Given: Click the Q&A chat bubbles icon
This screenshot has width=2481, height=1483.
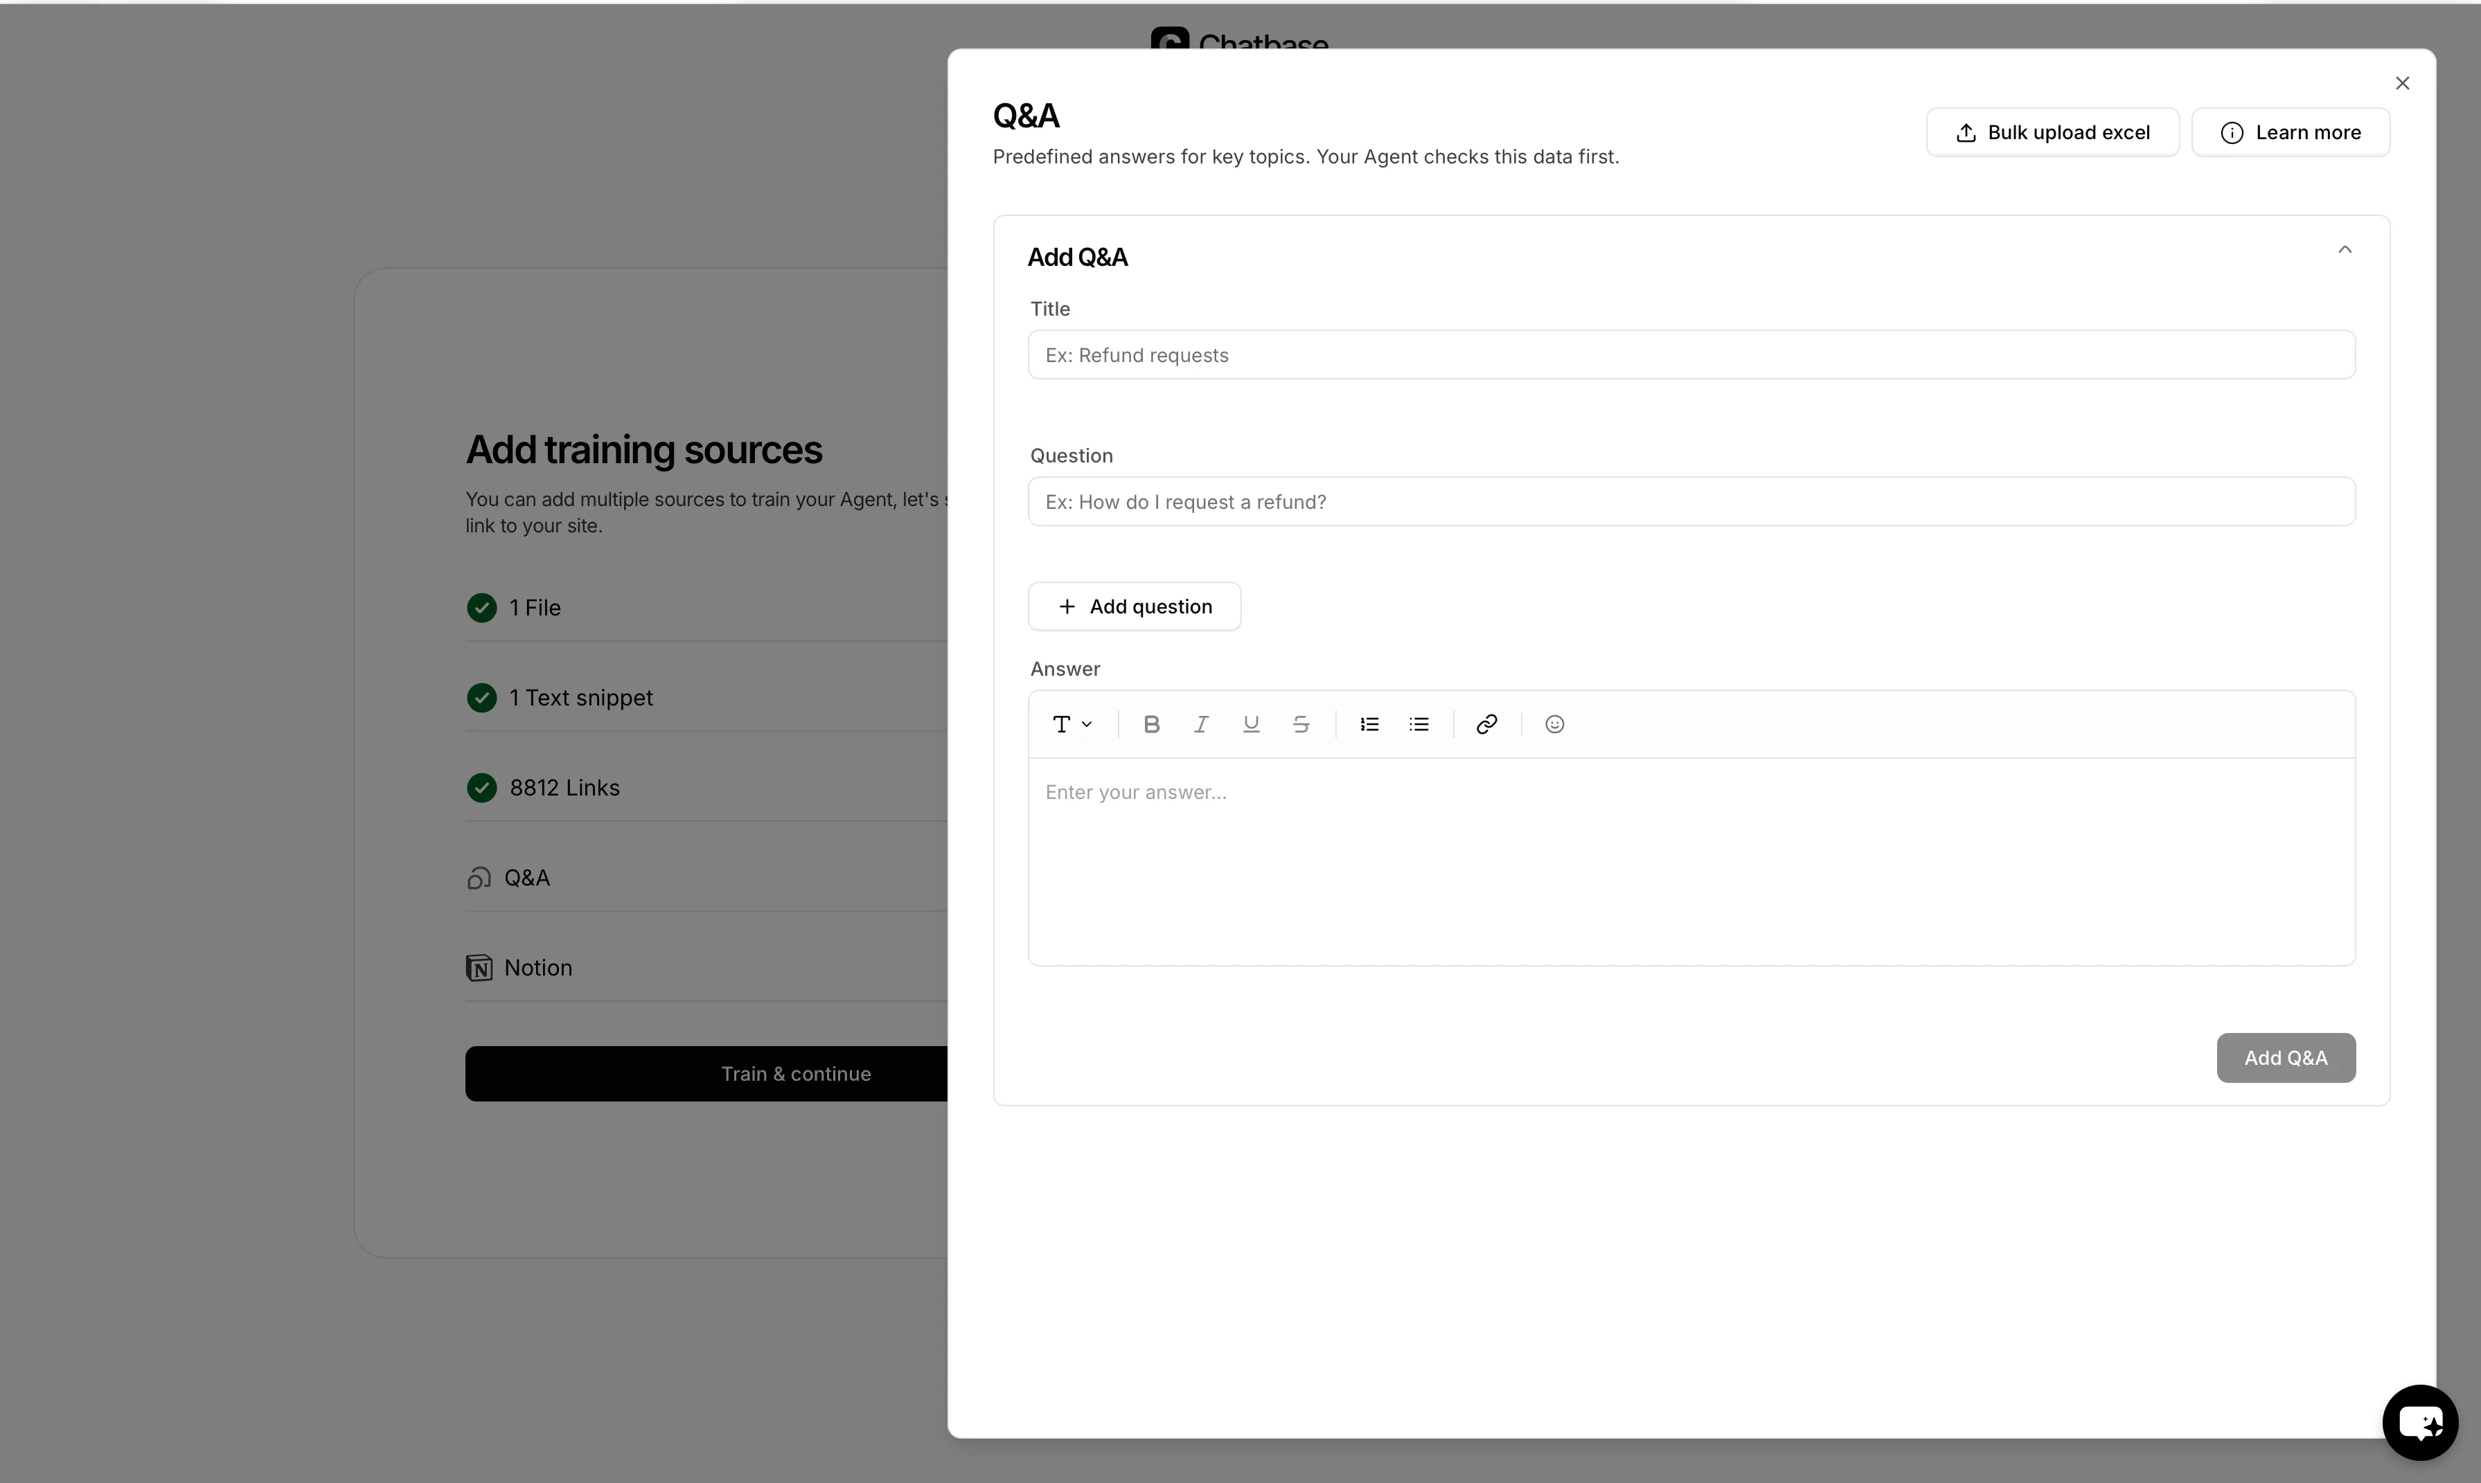Looking at the screenshot, I should [x=479, y=877].
